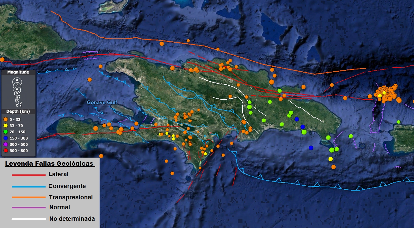The height and width of the screenshot is (228, 414).
Task: Click the orange 0 - 33 depth legend circle
Action: coord(5,119)
